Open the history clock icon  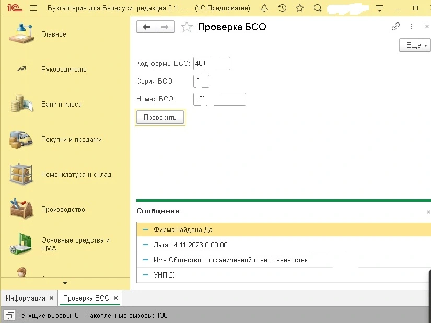[x=282, y=8]
